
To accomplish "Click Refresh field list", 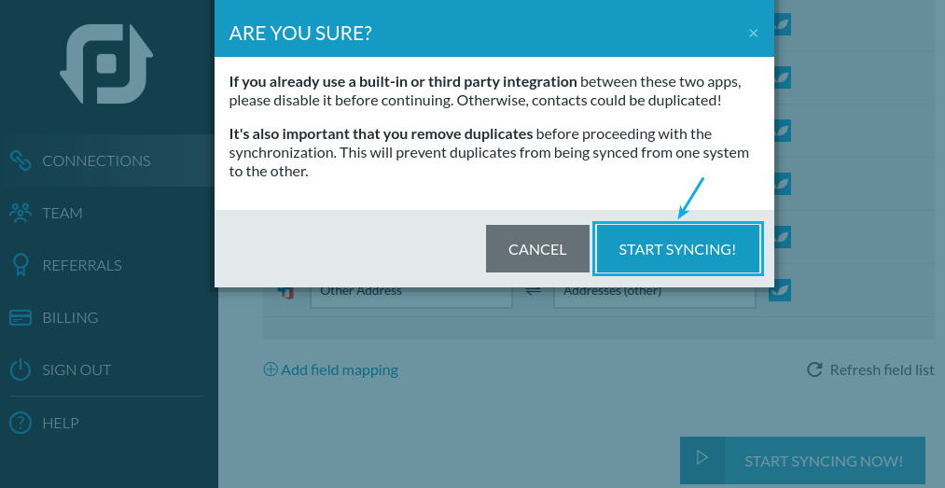I will tap(871, 369).
